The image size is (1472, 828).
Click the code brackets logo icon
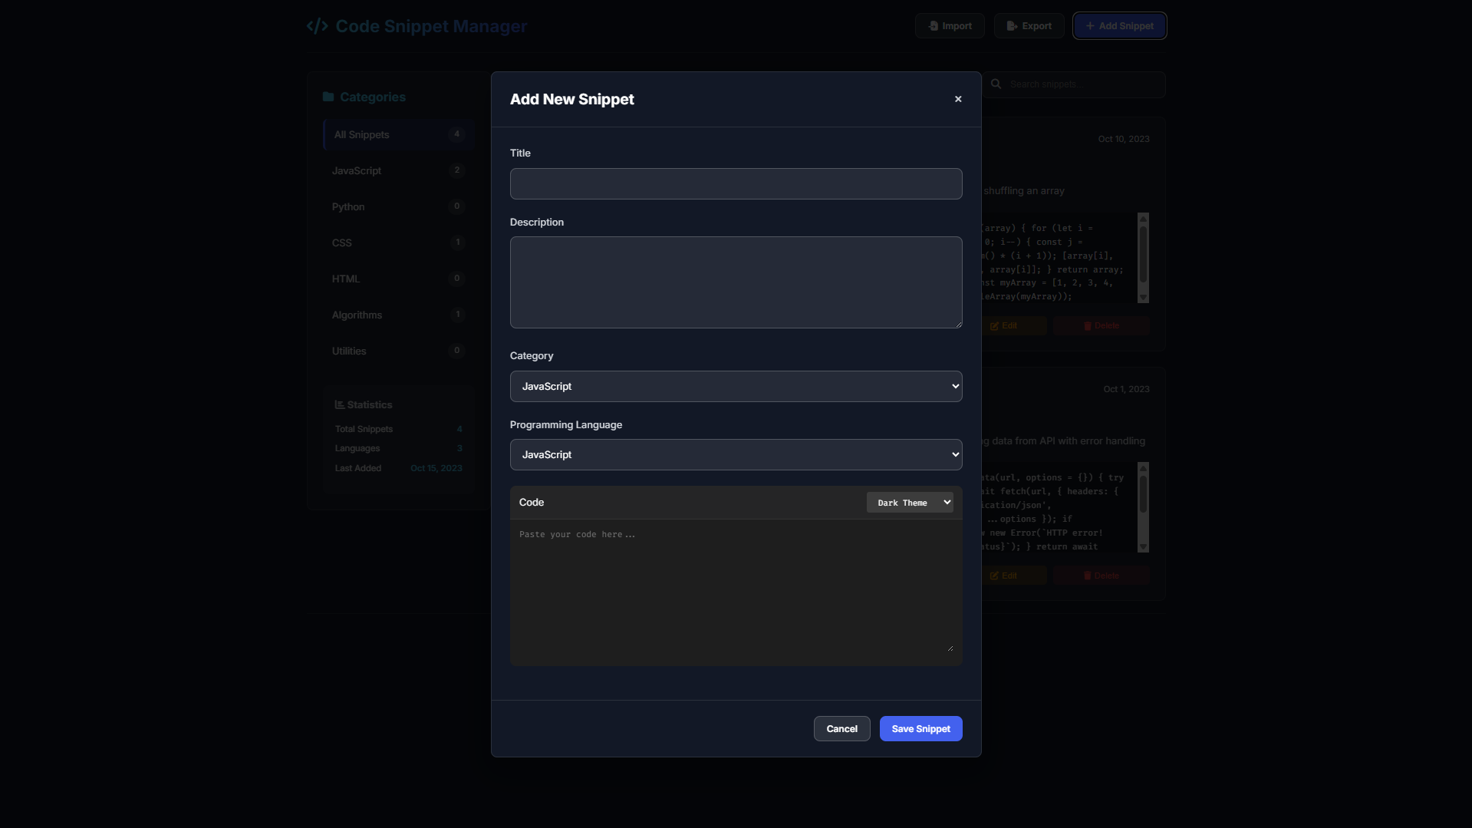pos(317,26)
